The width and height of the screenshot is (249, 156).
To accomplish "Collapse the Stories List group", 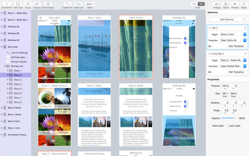I will [x=5, y=66].
